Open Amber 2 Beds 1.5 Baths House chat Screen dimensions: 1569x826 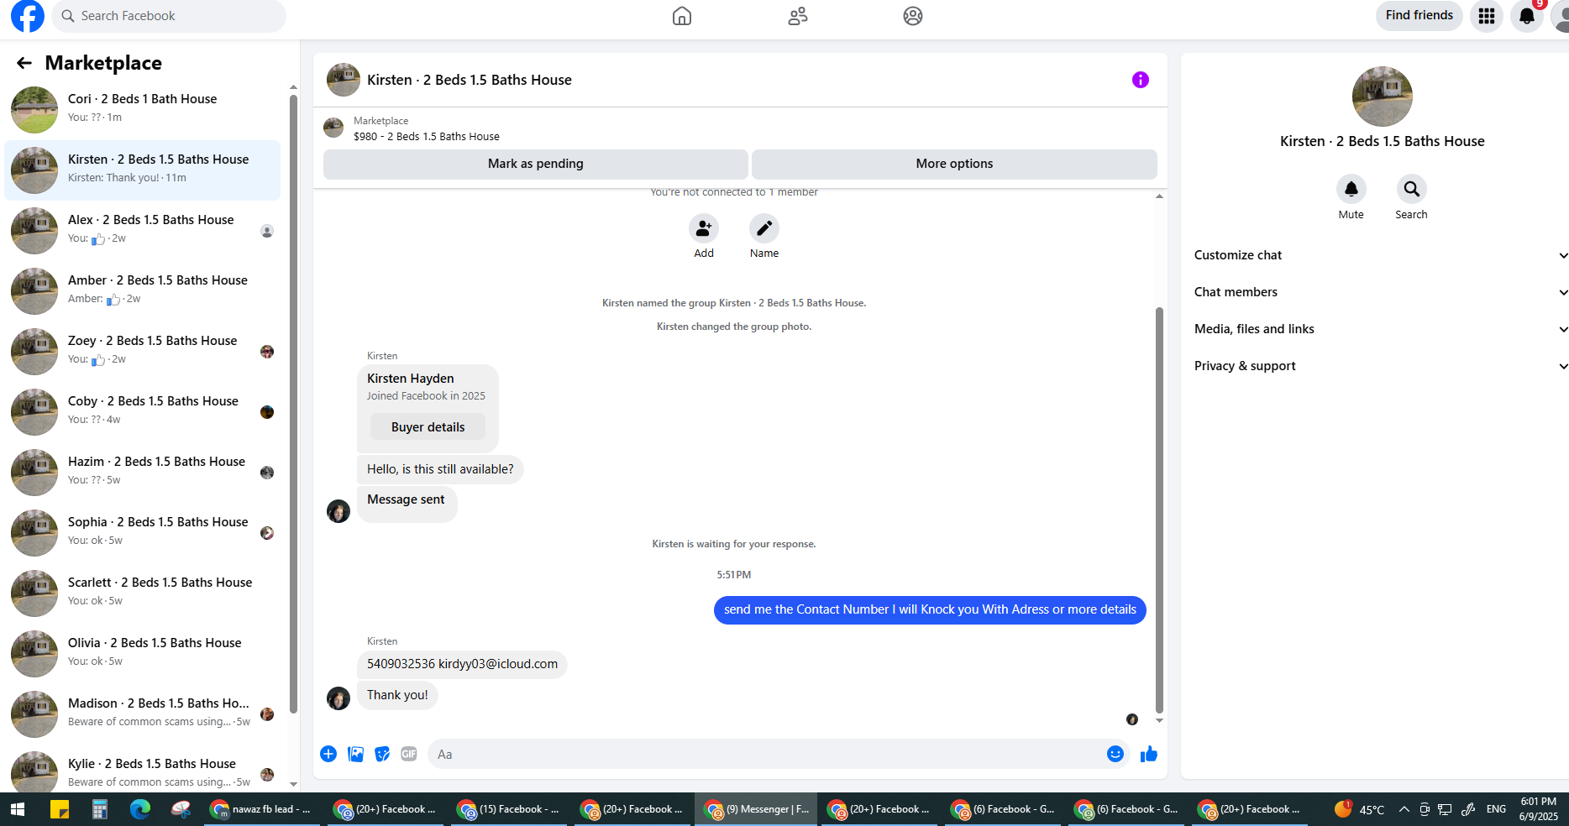(143, 290)
